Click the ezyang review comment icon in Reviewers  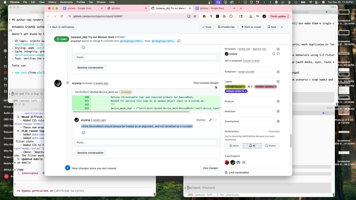tap(278, 54)
